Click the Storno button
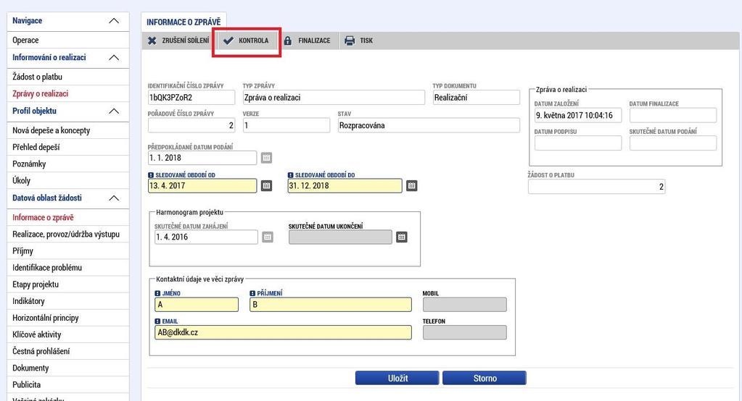Viewport: 742px width, 401px height. 485,379
